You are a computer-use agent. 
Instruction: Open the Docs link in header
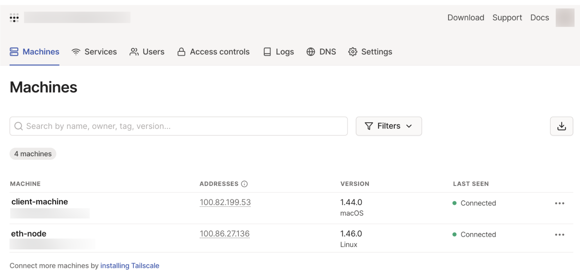click(539, 18)
